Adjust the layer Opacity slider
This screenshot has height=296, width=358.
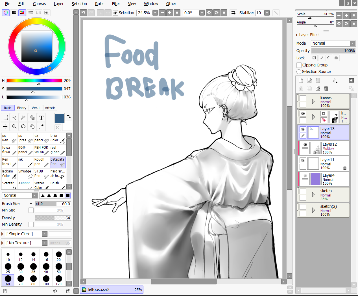(333, 51)
